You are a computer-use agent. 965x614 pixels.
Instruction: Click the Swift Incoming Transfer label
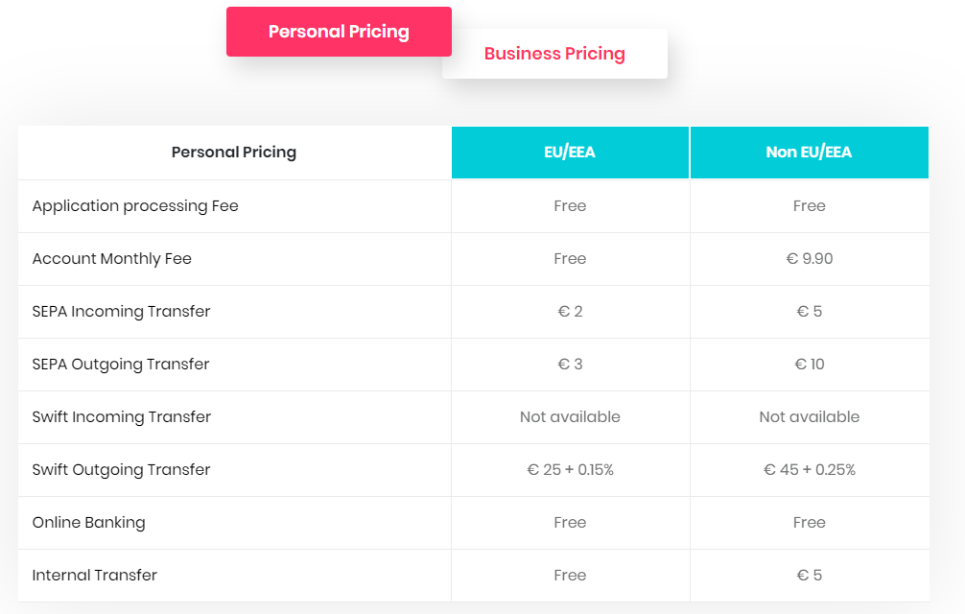coord(122,417)
